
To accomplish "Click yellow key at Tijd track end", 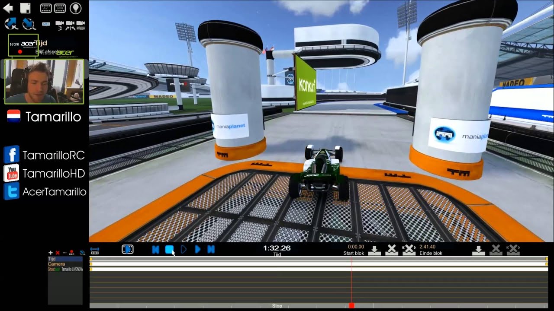I will coord(547,259).
